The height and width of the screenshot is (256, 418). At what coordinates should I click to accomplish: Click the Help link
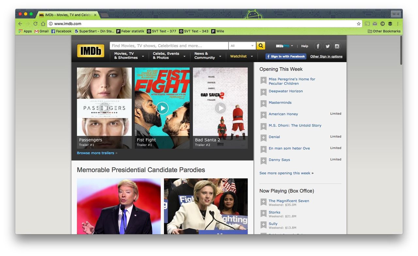305,46
